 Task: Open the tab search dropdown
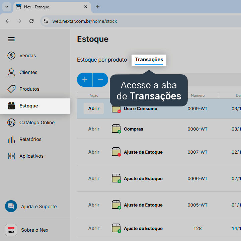(7, 7)
